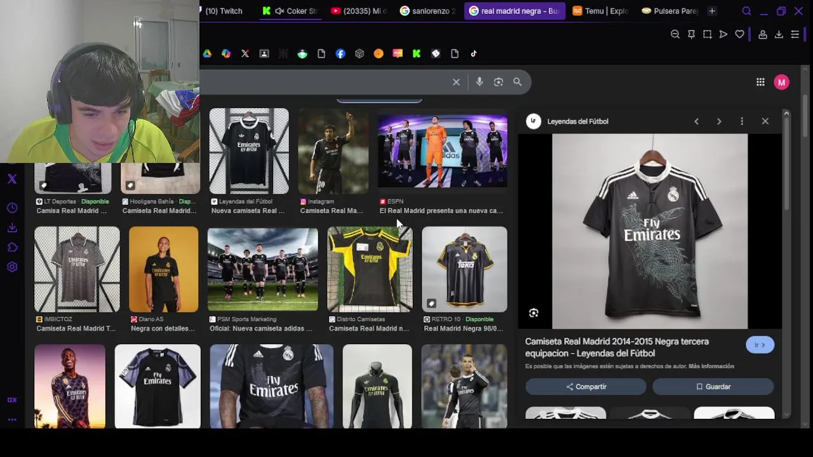
Task: Switch to the sanlorenzo Google tab
Action: click(x=427, y=11)
